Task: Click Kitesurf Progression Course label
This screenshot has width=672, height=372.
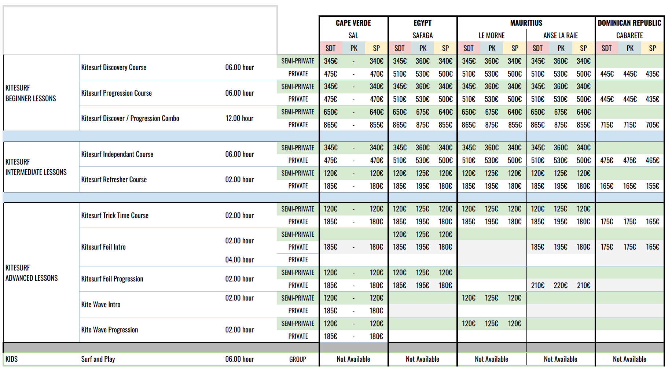Action: [116, 93]
